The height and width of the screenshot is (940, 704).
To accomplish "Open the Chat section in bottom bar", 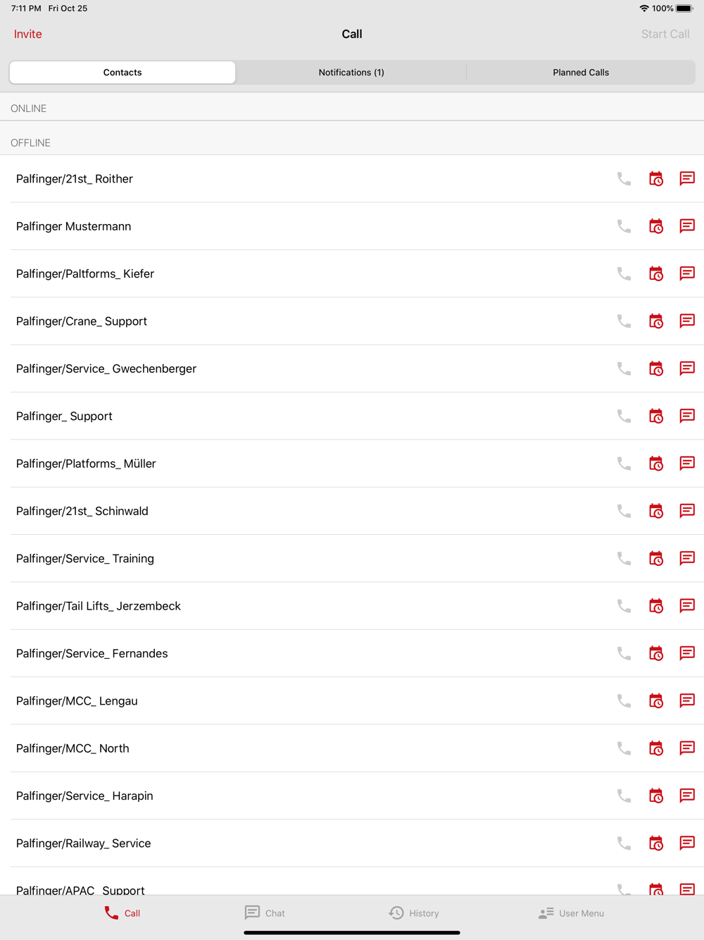I will pyautogui.click(x=265, y=913).
